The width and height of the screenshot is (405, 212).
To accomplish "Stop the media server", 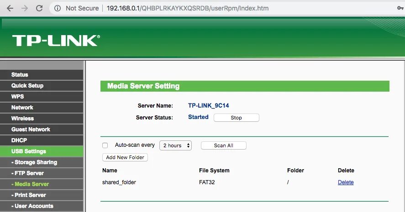I will click(237, 118).
